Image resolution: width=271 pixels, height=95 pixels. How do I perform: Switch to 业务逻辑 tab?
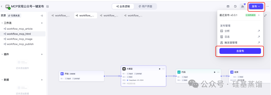123,6
